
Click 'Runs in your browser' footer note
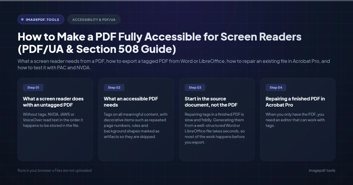coord(54,171)
